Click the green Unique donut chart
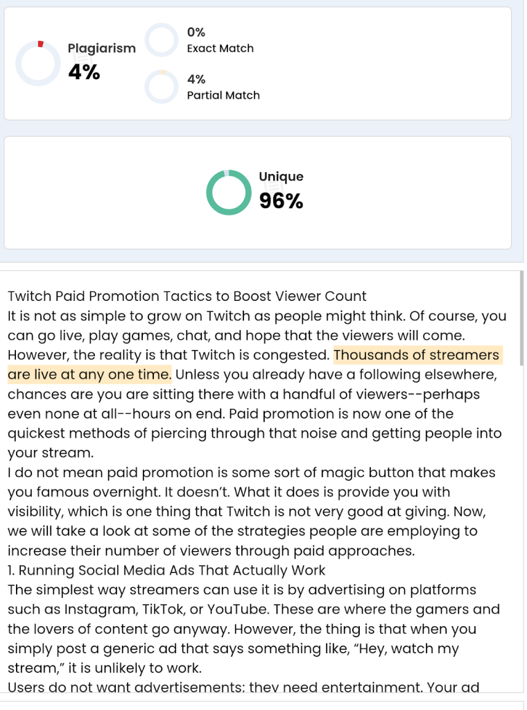Viewport: 527px width, 710px height. [x=228, y=192]
